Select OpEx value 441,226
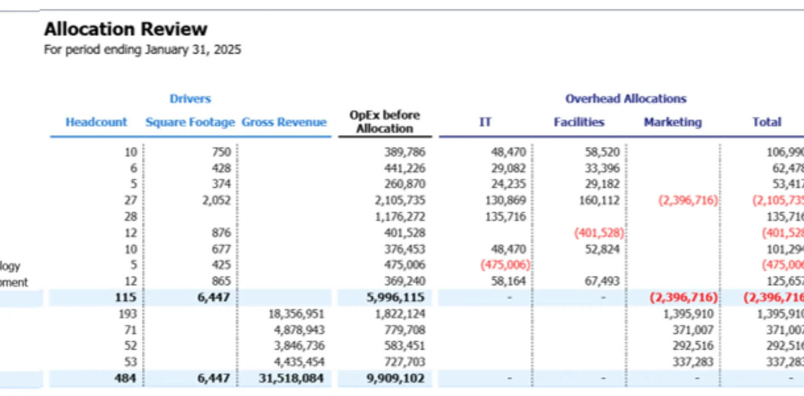Image resolution: width=804 pixels, height=396 pixels. pos(404,168)
